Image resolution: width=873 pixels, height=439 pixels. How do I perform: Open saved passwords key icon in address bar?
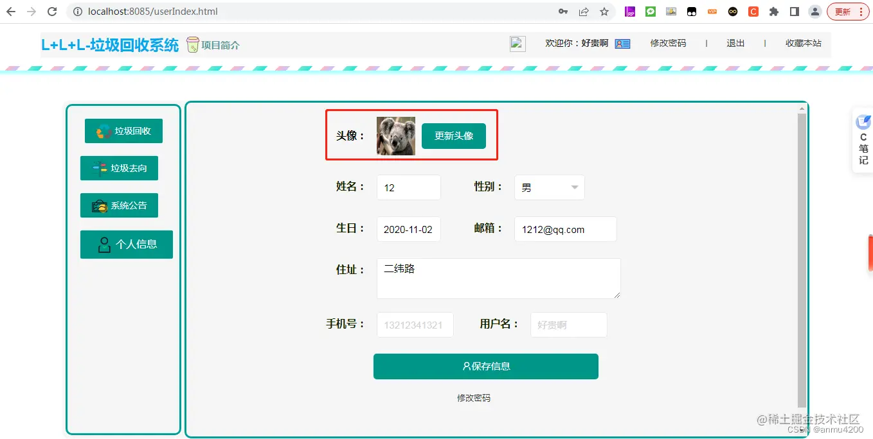[563, 12]
